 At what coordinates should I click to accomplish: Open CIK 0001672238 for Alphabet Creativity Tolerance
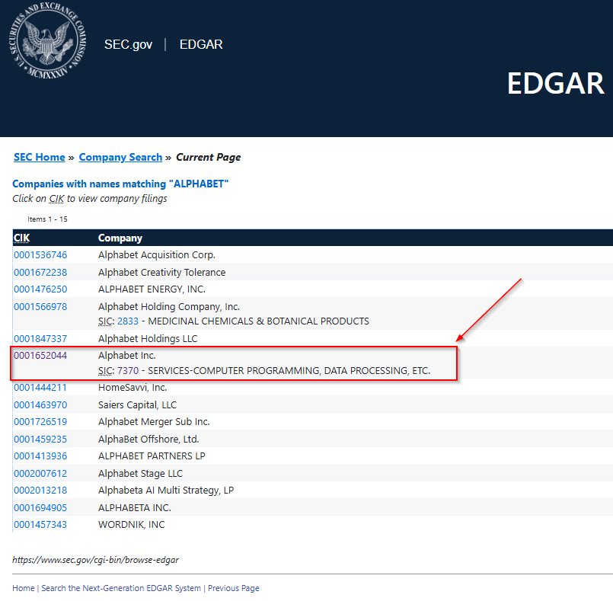click(40, 273)
